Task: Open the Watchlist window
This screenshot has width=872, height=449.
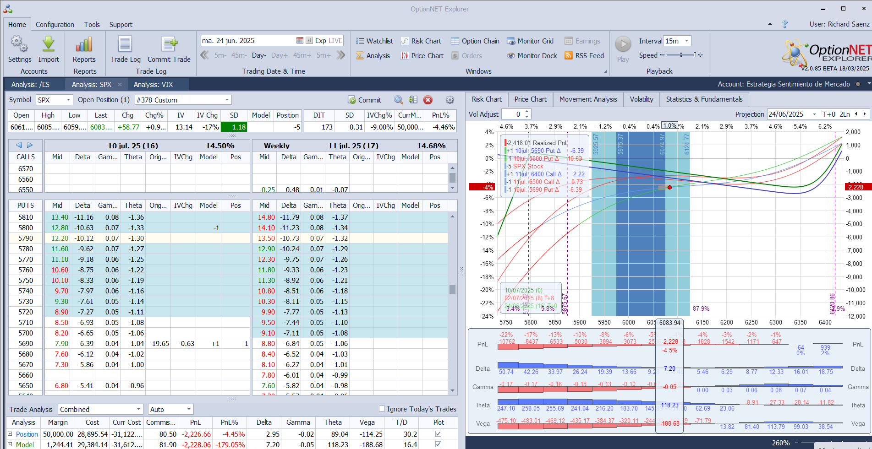Action: click(x=374, y=41)
